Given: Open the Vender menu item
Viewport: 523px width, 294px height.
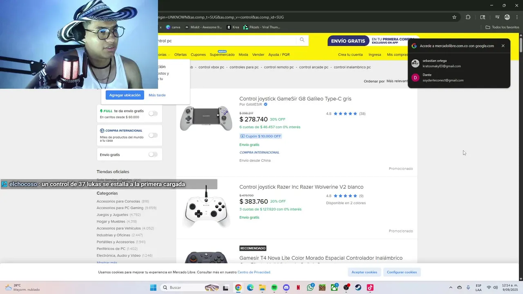Looking at the screenshot, I should pos(258,55).
